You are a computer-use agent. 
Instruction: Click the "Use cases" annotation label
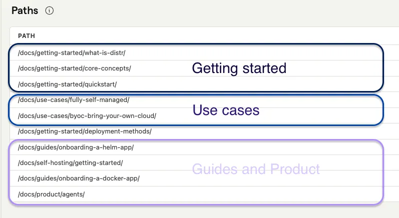226,110
